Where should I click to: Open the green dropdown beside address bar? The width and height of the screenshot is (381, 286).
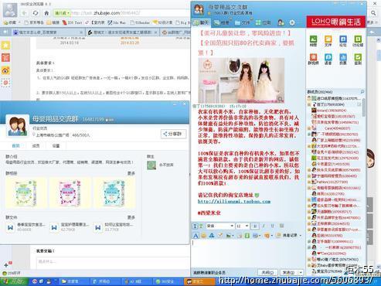62,13
